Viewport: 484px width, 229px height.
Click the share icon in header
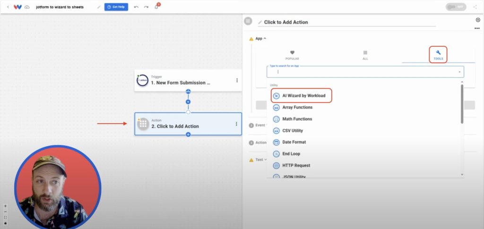point(475,7)
